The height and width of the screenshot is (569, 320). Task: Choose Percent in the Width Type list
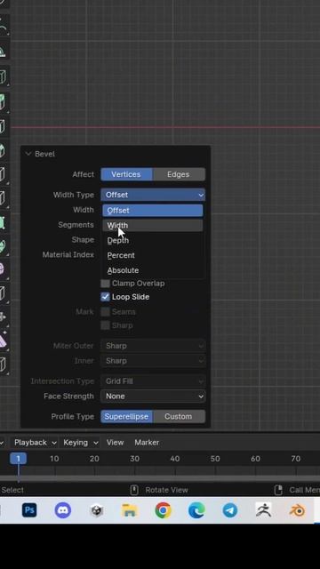(153, 255)
